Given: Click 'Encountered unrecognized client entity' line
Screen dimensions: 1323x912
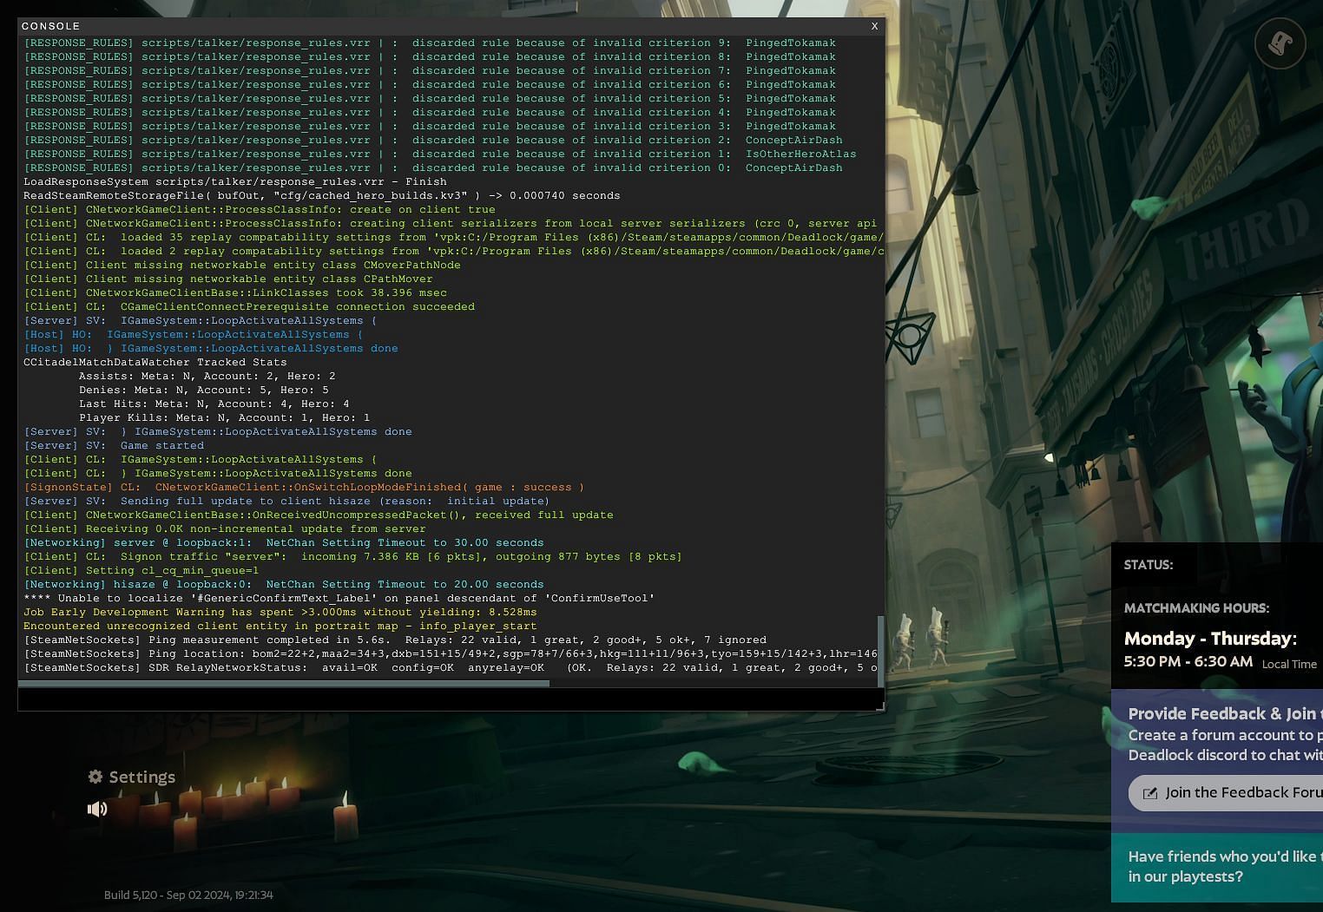Looking at the screenshot, I should (x=280, y=626).
